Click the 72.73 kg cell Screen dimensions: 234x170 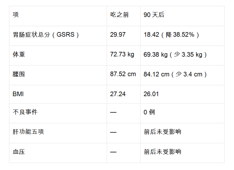tap(124, 56)
